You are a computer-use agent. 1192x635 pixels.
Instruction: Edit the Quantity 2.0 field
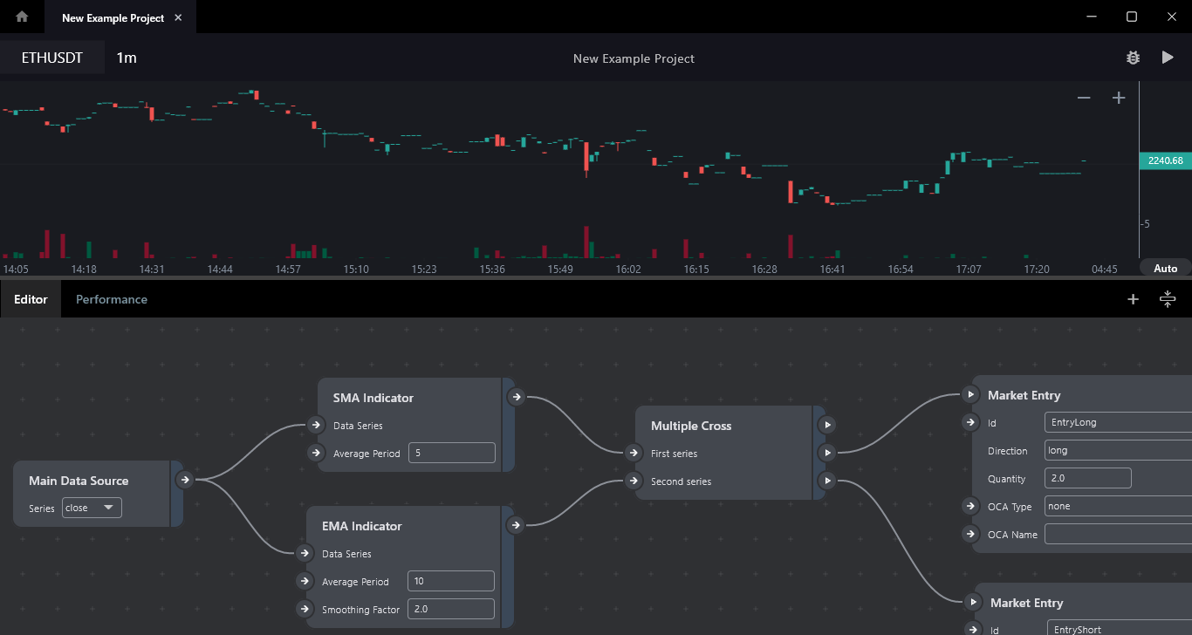click(x=1088, y=478)
